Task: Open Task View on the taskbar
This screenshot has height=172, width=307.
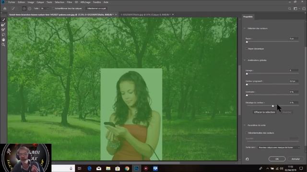Action: click(80, 169)
